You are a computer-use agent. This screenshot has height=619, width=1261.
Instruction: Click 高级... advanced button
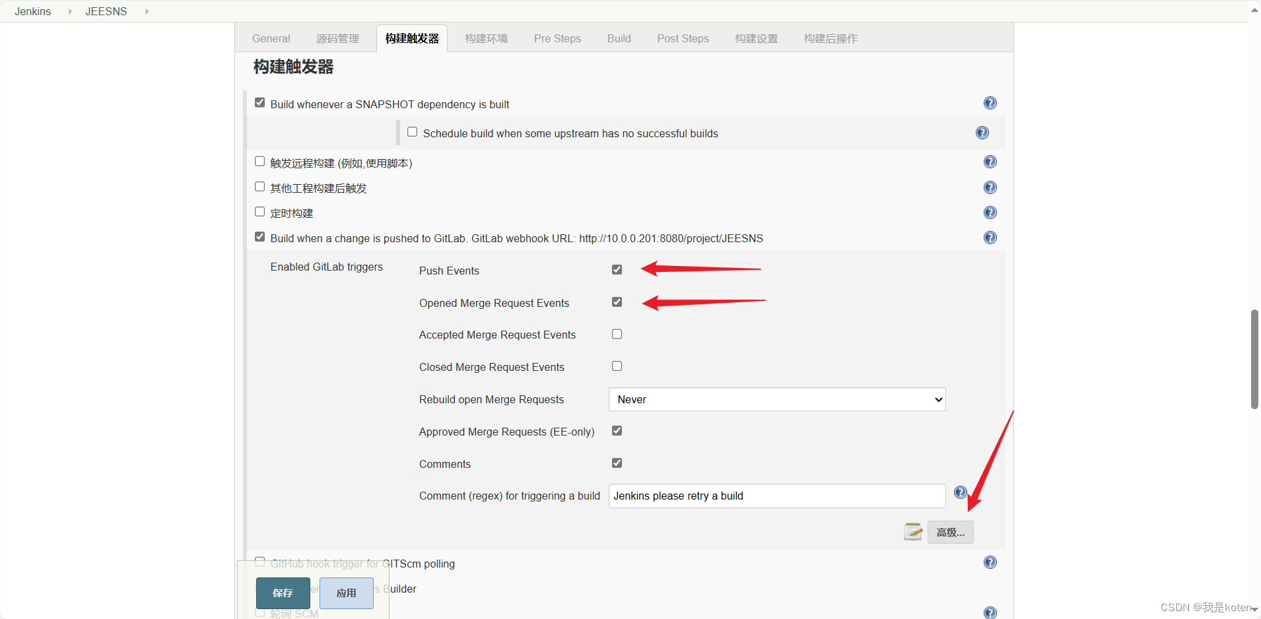coord(950,532)
